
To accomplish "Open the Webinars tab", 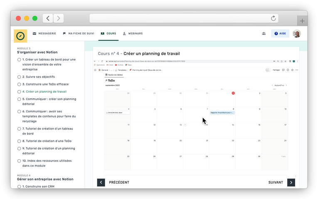I will click(x=133, y=34).
